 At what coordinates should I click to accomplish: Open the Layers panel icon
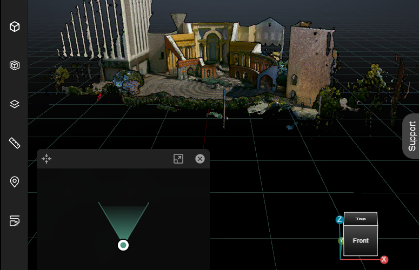point(15,104)
